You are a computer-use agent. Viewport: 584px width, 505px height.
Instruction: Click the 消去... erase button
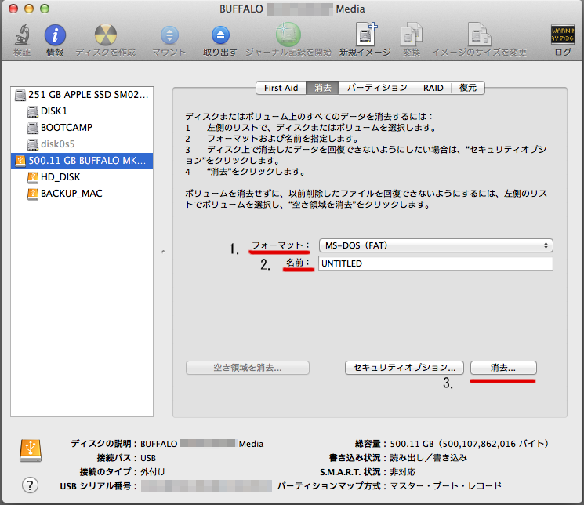pos(503,368)
